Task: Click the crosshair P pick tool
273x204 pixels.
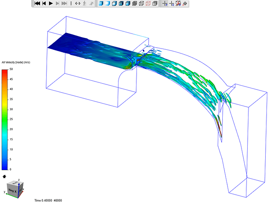Action: point(165,3)
